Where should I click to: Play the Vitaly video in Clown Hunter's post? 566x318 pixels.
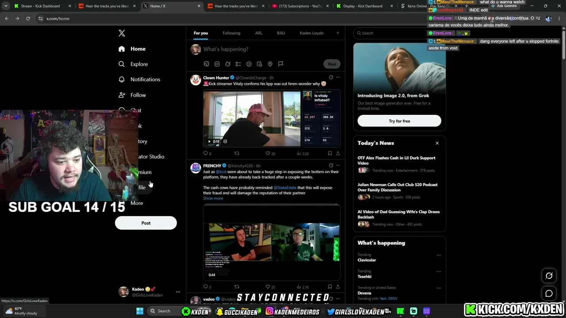(x=210, y=141)
